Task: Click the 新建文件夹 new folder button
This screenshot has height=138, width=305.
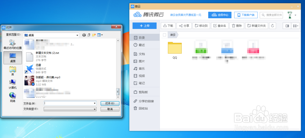Action: coord(257,26)
